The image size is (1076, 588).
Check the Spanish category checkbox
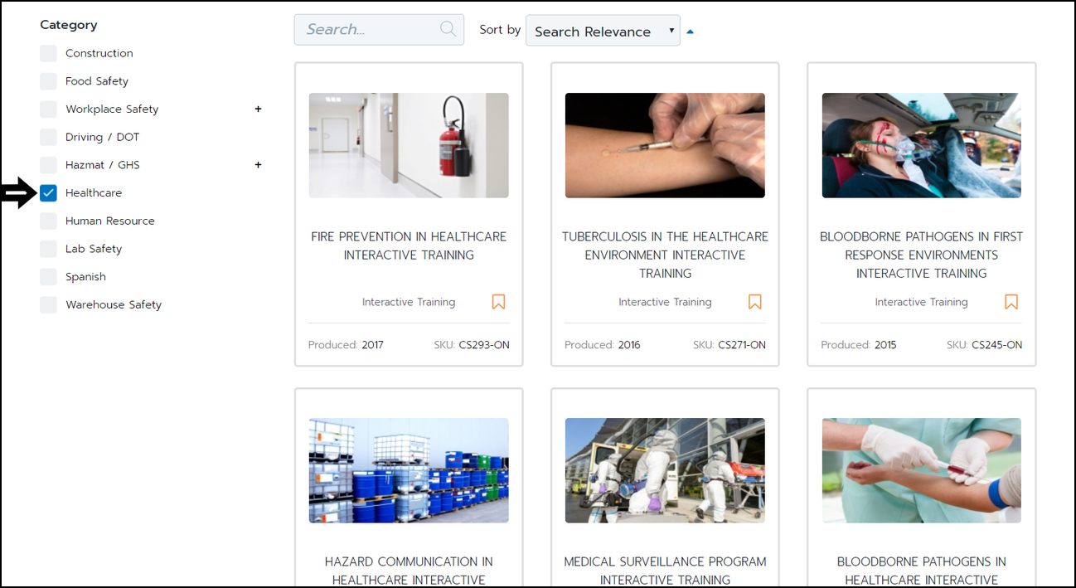click(x=49, y=277)
